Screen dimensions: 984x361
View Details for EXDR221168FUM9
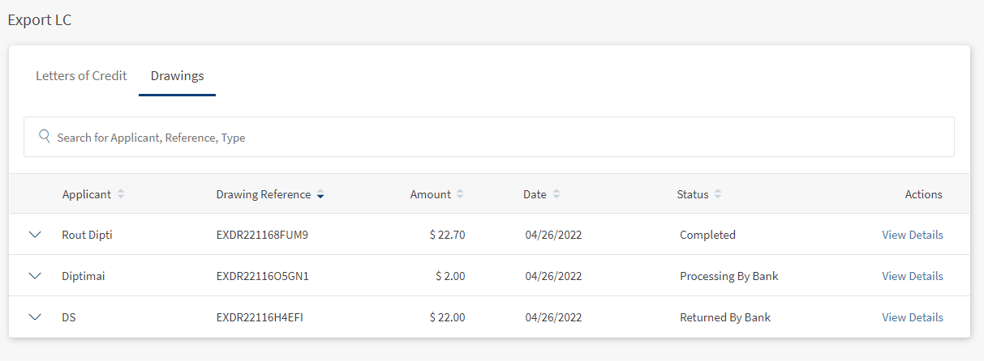click(913, 235)
